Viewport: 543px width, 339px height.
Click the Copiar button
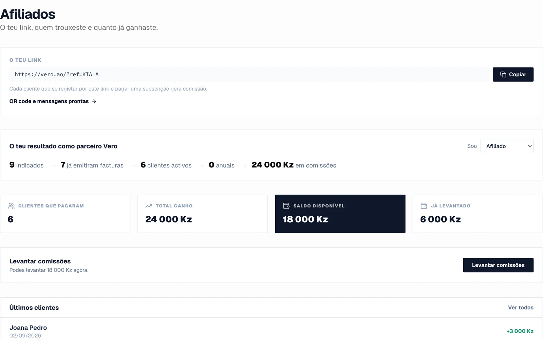(x=513, y=75)
